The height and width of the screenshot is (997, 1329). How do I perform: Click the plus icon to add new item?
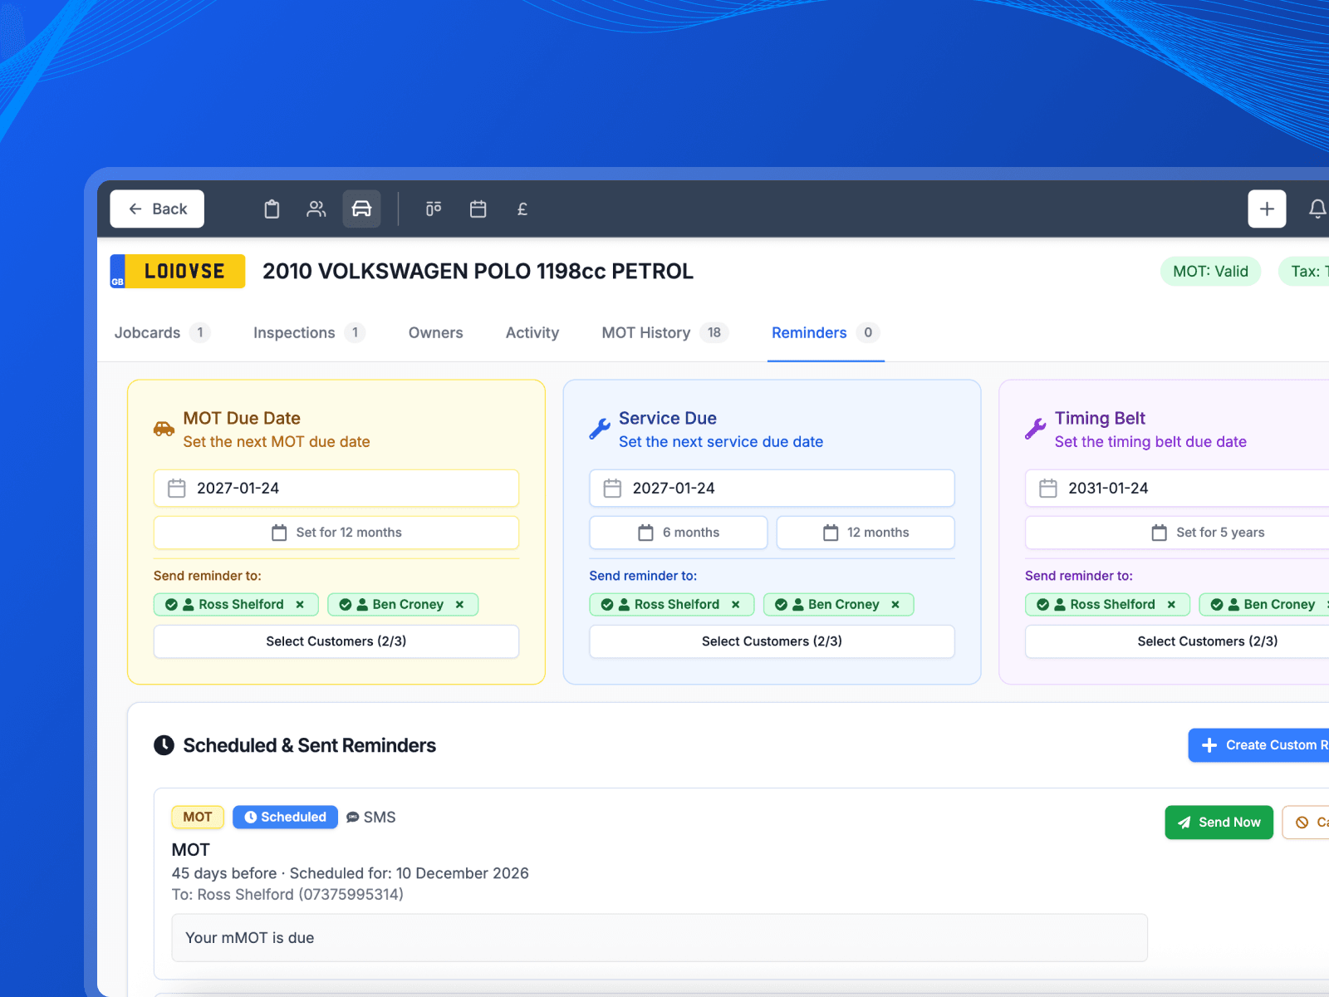tap(1266, 209)
